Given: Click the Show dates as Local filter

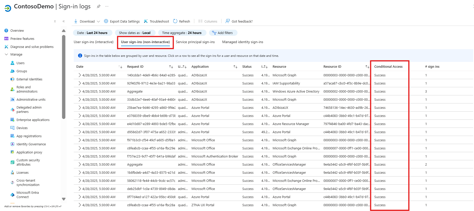Looking at the screenshot, I should click(x=135, y=33).
